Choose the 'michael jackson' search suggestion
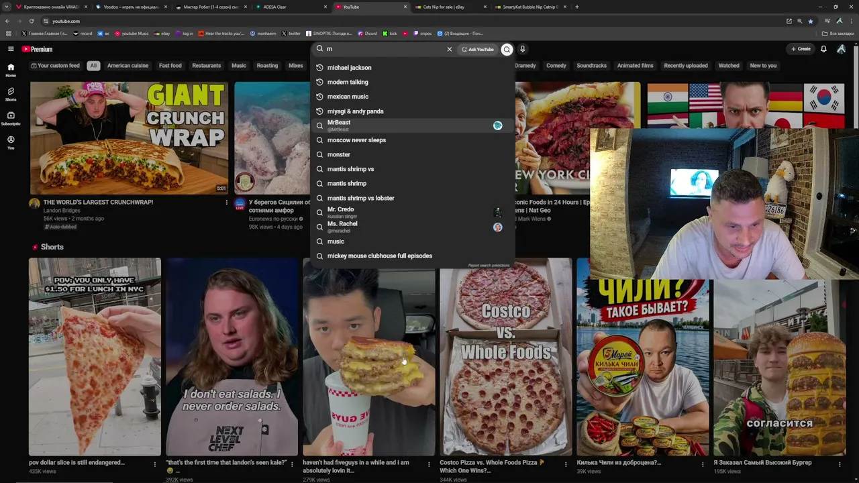The height and width of the screenshot is (483, 859). tap(413, 68)
